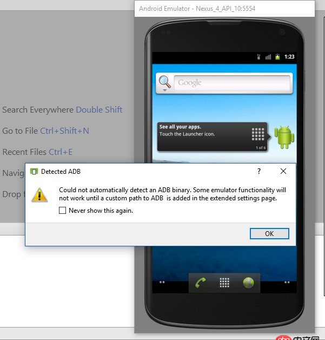The image size is (325, 340).
Task: Tap the battery icon in status bar
Action: (277, 57)
